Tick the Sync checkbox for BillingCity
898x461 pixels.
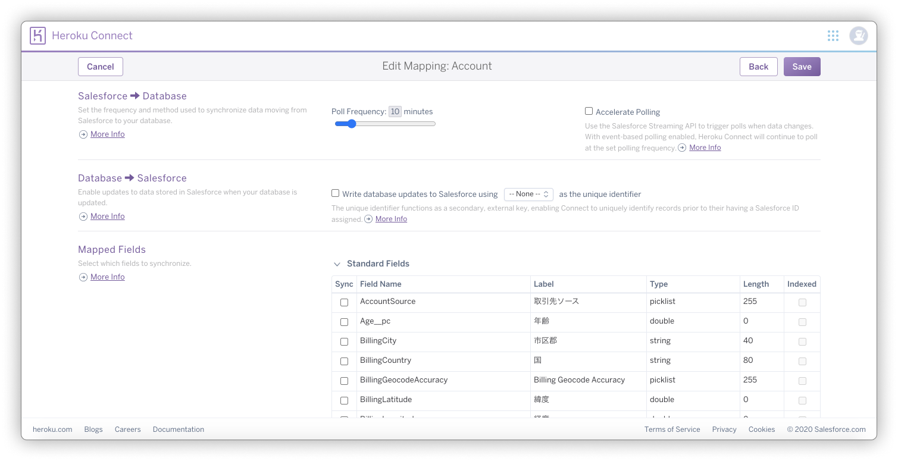click(344, 341)
